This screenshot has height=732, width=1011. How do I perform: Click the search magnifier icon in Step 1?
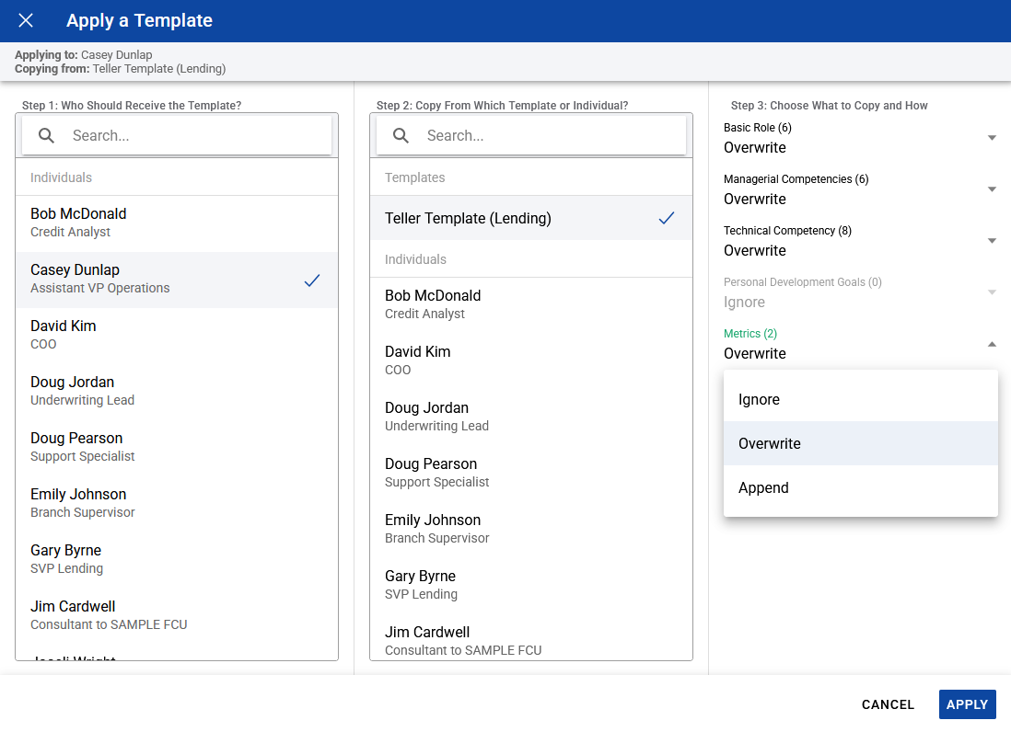(46, 136)
